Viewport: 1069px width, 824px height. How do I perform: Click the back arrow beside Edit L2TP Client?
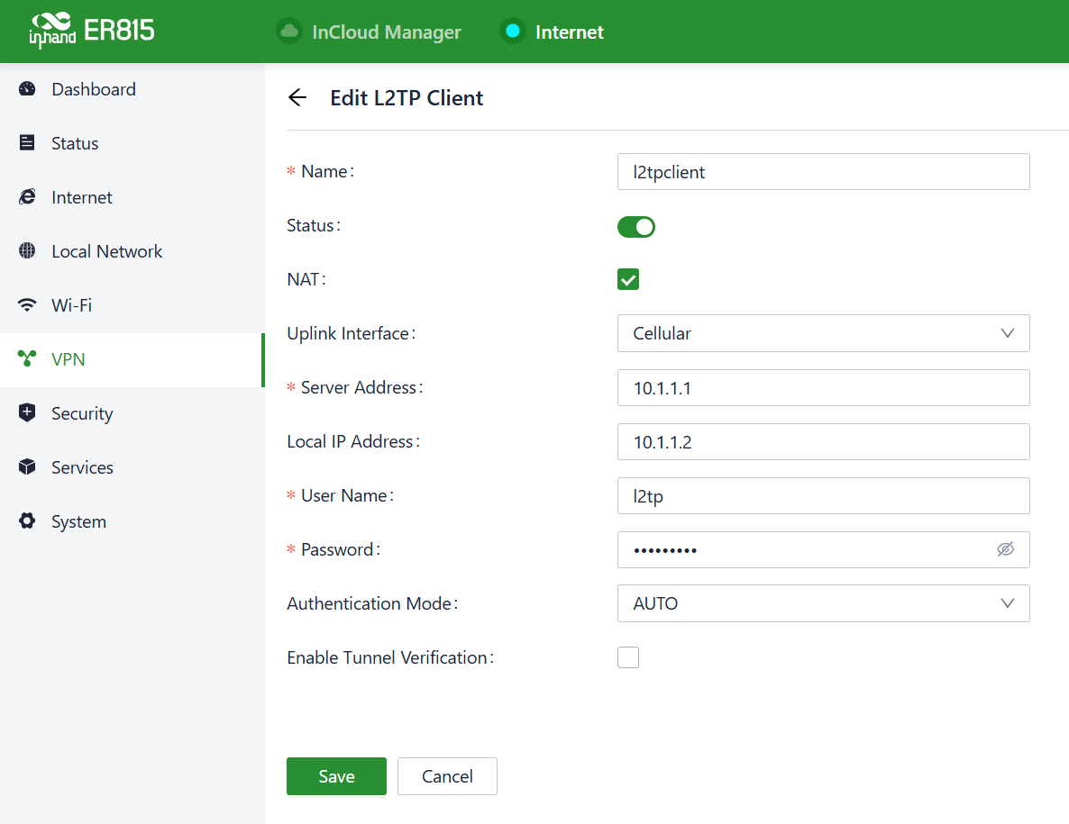[297, 98]
